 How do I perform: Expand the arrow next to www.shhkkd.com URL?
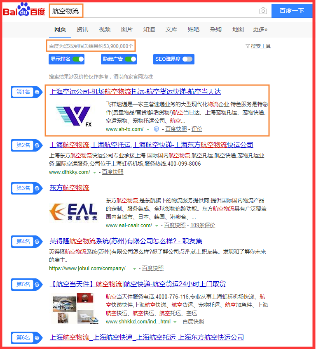[x=175, y=322]
